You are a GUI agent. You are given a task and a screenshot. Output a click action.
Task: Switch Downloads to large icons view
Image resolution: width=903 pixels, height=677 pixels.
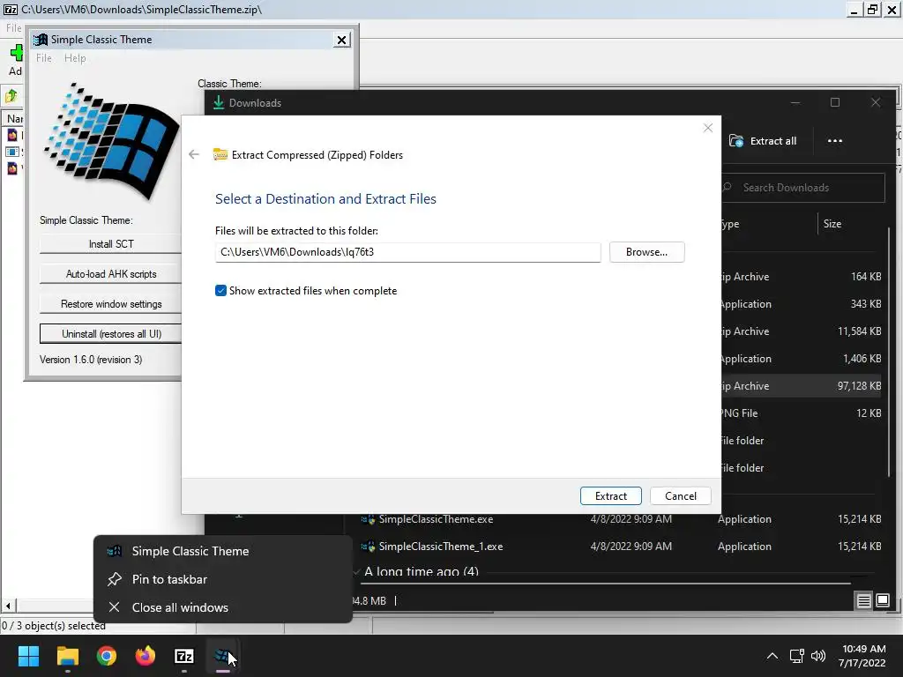pyautogui.click(x=882, y=601)
